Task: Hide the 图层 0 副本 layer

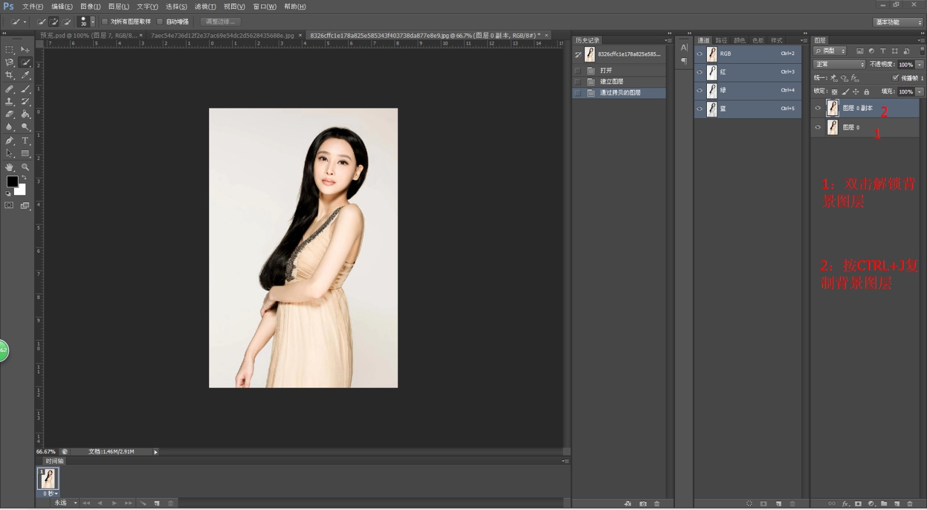Action: click(x=817, y=108)
